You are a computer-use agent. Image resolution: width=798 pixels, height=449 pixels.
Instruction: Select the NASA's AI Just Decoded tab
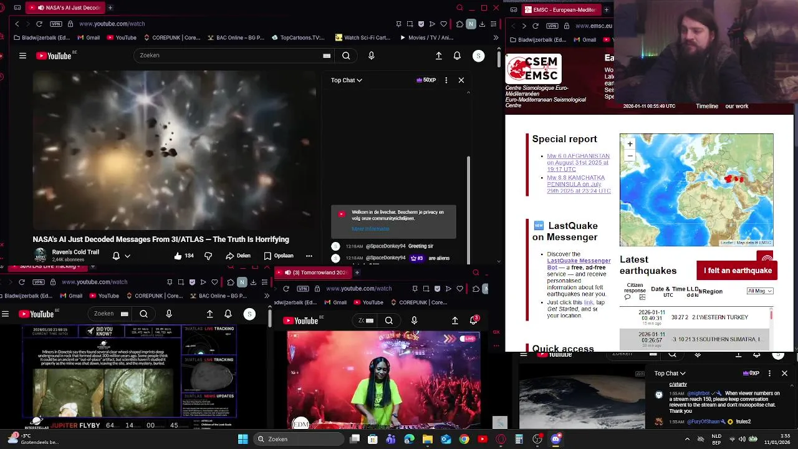click(x=64, y=7)
